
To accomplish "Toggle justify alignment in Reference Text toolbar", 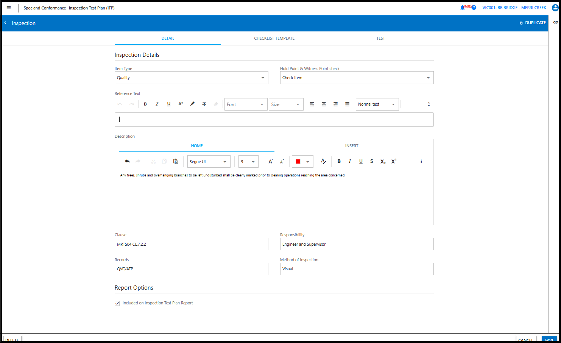I will coord(347,104).
